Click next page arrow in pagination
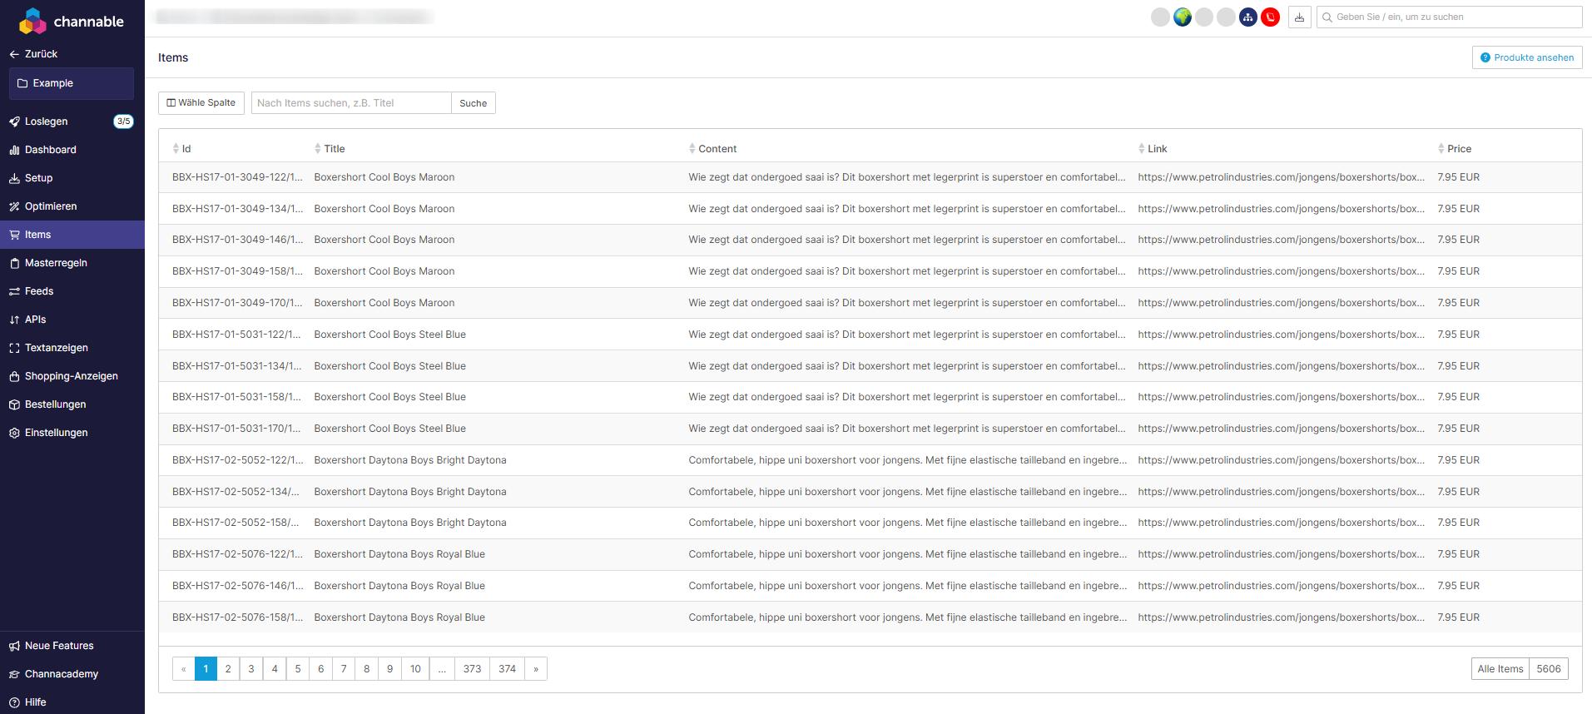The width and height of the screenshot is (1592, 714). pyautogui.click(x=536, y=669)
